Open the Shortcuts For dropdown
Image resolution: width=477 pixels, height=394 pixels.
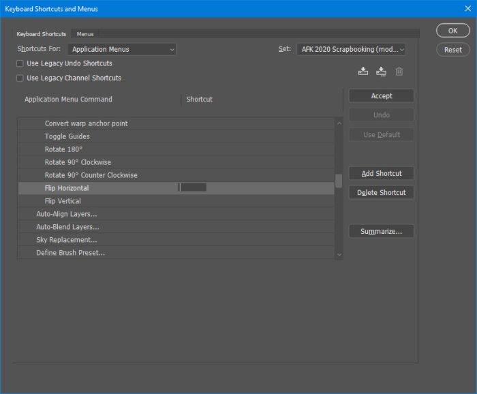[x=122, y=49]
